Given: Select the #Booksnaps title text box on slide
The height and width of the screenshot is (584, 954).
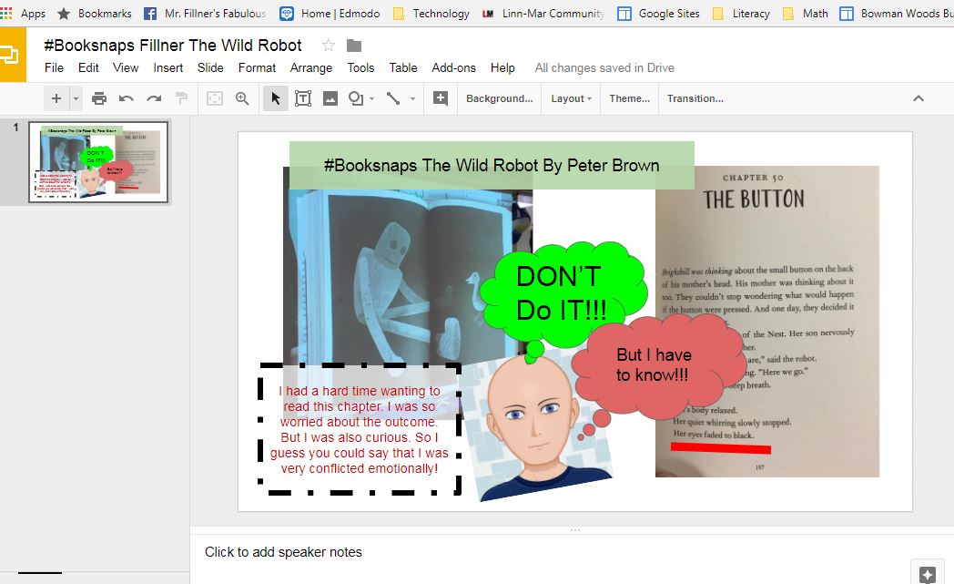Looking at the screenshot, I should [492, 165].
